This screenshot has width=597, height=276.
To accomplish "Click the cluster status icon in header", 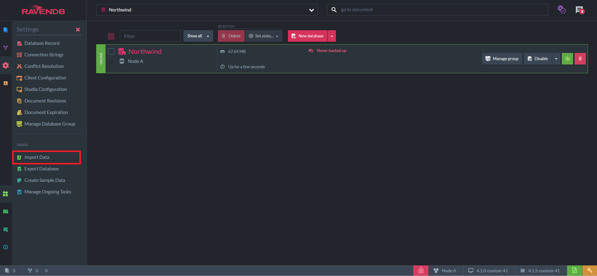I will tap(562, 10).
